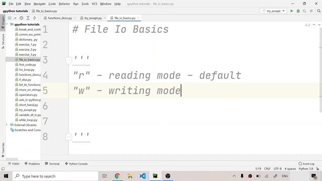The width and height of the screenshot is (322, 181).
Task: Toggle read-only lock in status bar
Action: coord(317,169)
